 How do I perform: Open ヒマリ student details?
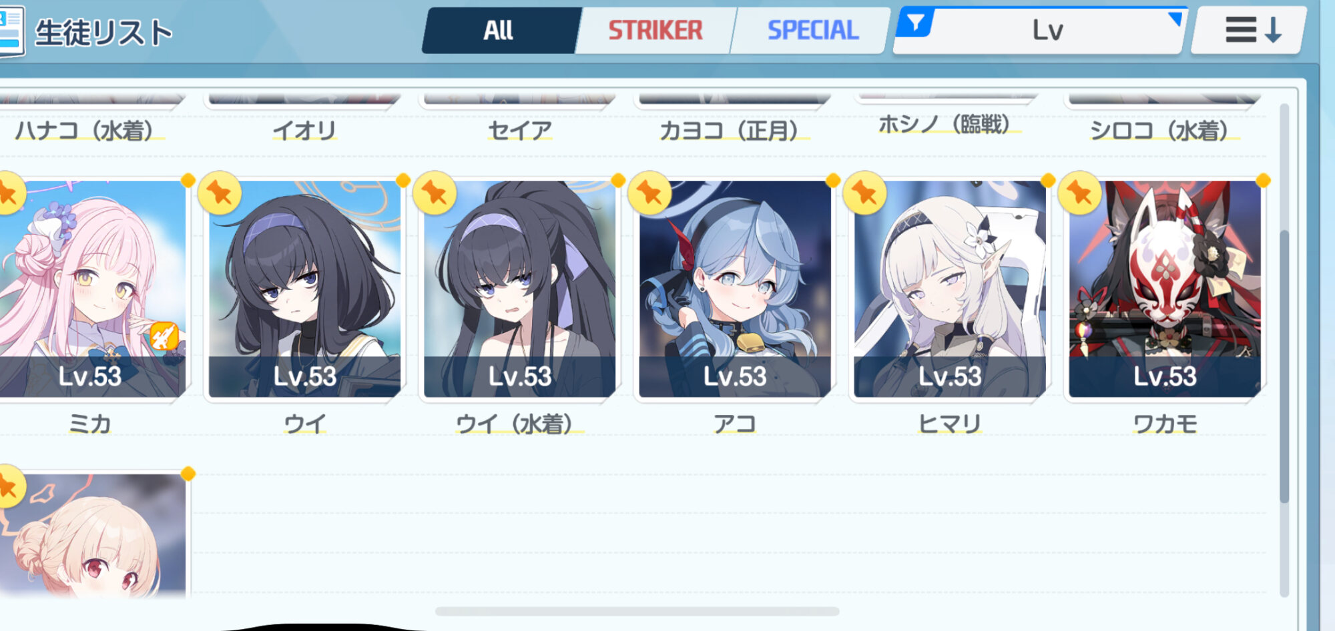tap(949, 289)
